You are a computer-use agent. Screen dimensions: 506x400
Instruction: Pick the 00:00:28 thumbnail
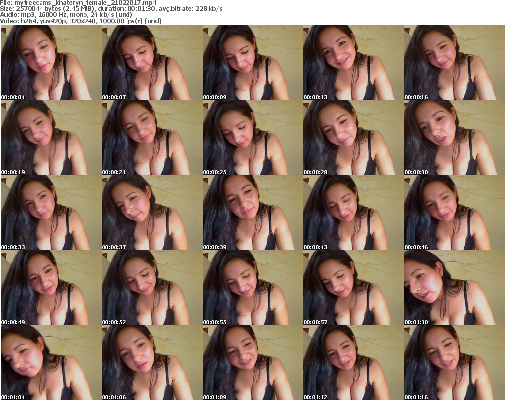point(354,138)
